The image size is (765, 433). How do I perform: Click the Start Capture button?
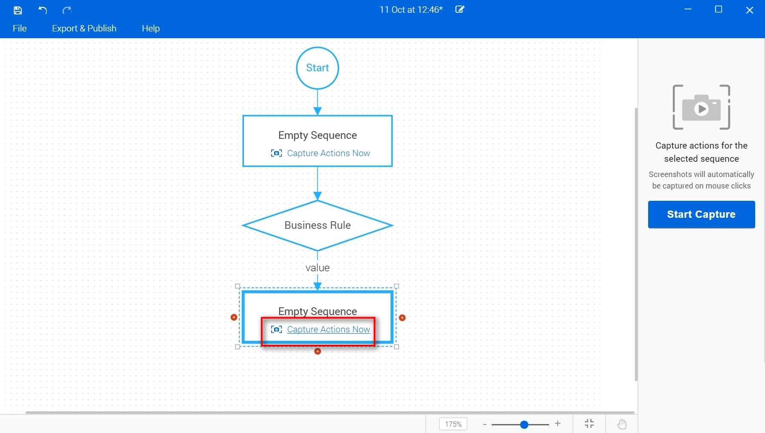point(701,214)
